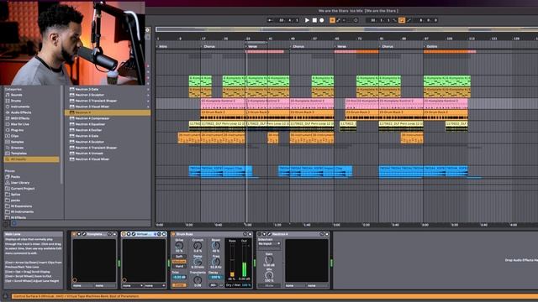This screenshot has height=302, width=538.
Task: Toggle the orange loop switch in the transport
Action: pos(402,20)
